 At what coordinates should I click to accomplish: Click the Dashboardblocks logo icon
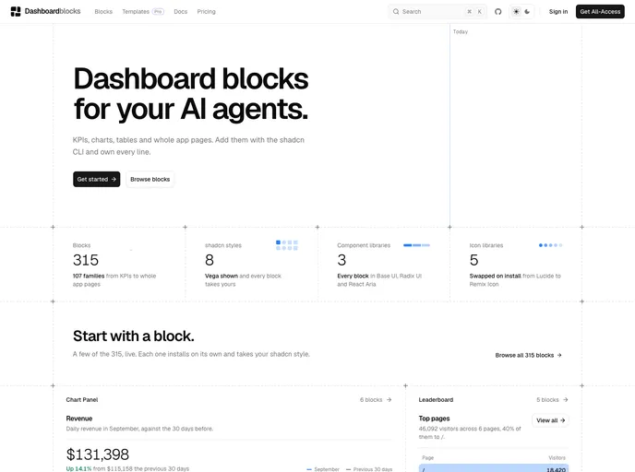pyautogui.click(x=16, y=11)
